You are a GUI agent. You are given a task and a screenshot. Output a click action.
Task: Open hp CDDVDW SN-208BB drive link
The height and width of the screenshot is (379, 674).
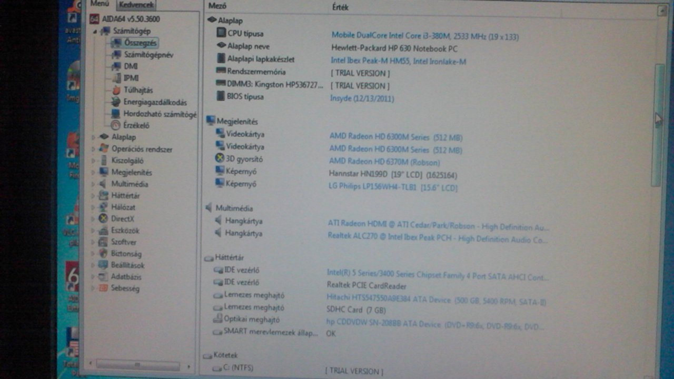coord(435,325)
